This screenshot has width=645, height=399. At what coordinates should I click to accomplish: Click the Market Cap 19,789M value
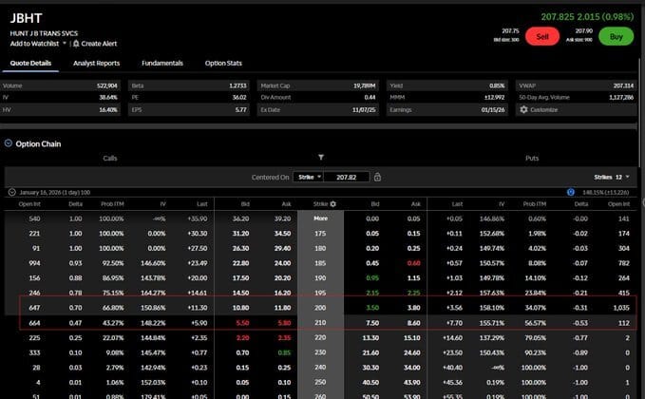point(365,85)
